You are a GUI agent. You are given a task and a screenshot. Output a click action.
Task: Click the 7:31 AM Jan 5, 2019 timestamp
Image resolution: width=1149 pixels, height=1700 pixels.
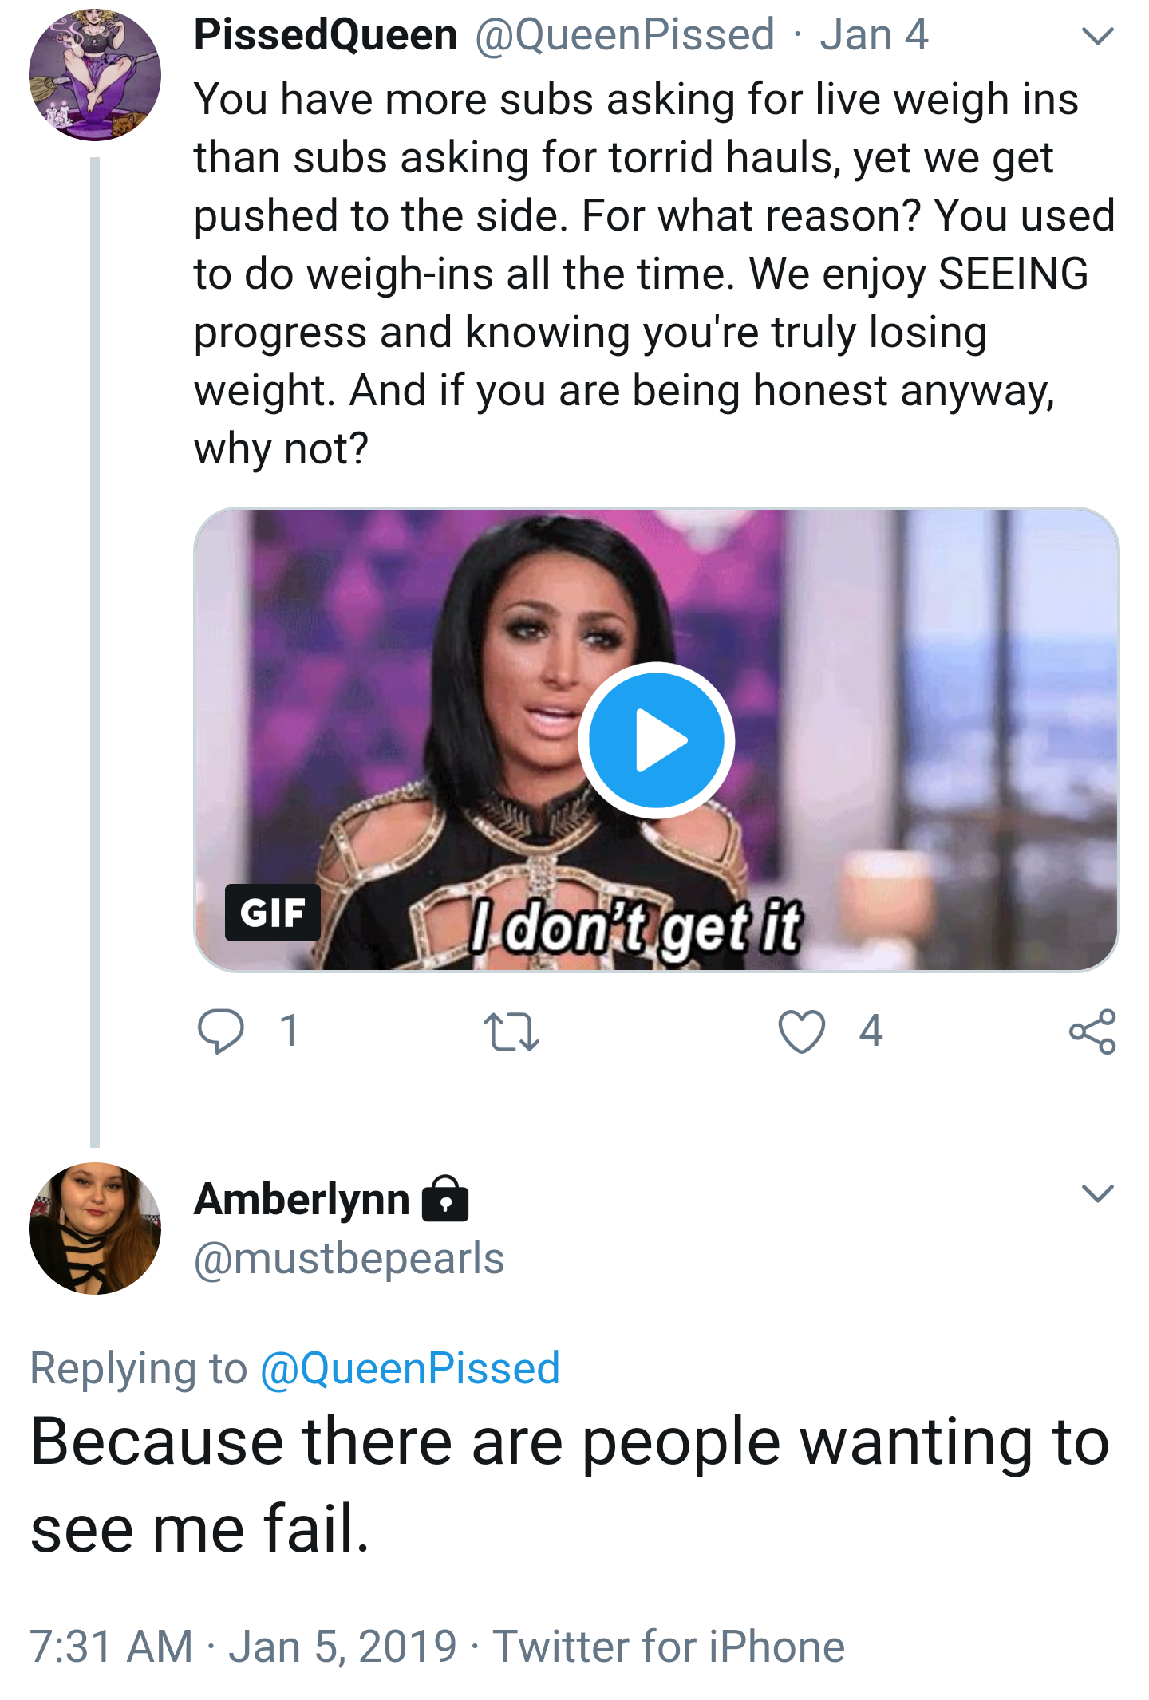pos(243,1646)
